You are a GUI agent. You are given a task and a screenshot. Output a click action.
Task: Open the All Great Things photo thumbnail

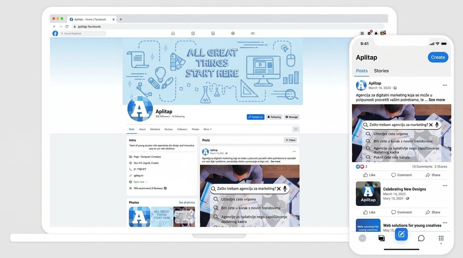[162, 217]
